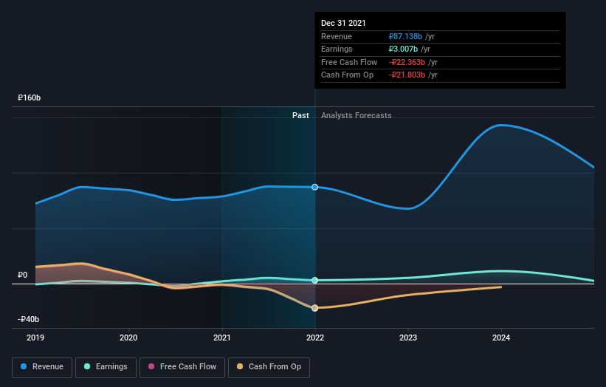This screenshot has height=387, width=606.
Task: Click the 2021 axis label
Action: click(222, 338)
